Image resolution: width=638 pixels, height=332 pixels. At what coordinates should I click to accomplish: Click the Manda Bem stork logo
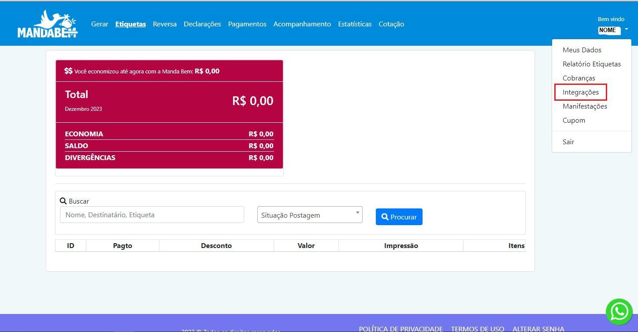(x=48, y=24)
